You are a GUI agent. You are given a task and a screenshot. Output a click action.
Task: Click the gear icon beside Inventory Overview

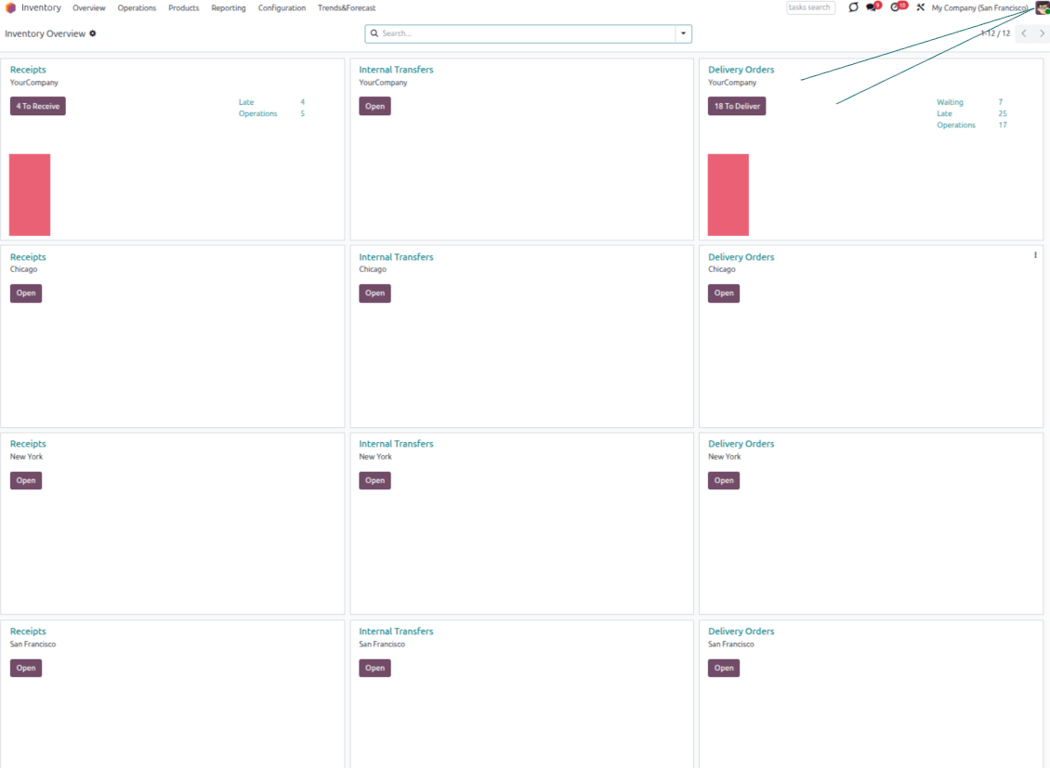93,33
